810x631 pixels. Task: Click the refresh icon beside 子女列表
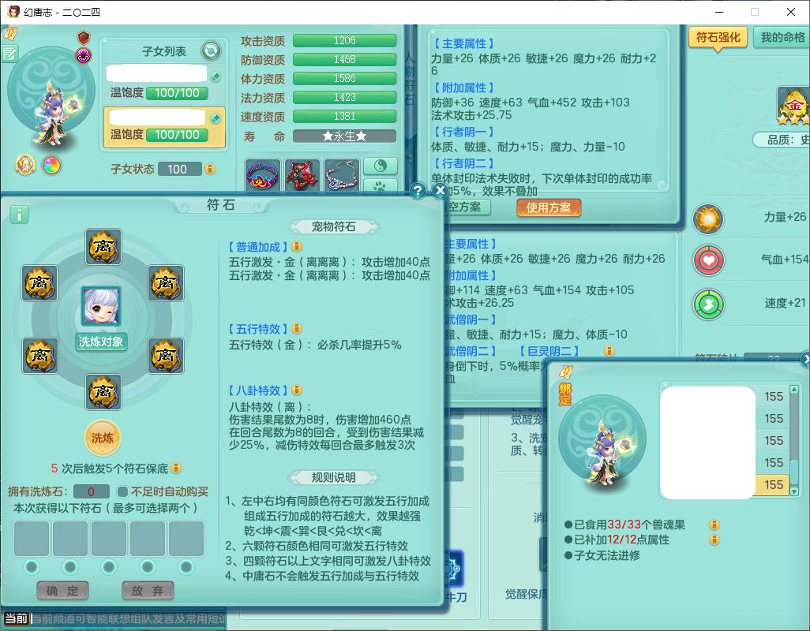[x=211, y=51]
